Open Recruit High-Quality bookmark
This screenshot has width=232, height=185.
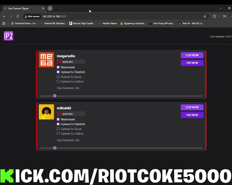(x=82, y=23)
